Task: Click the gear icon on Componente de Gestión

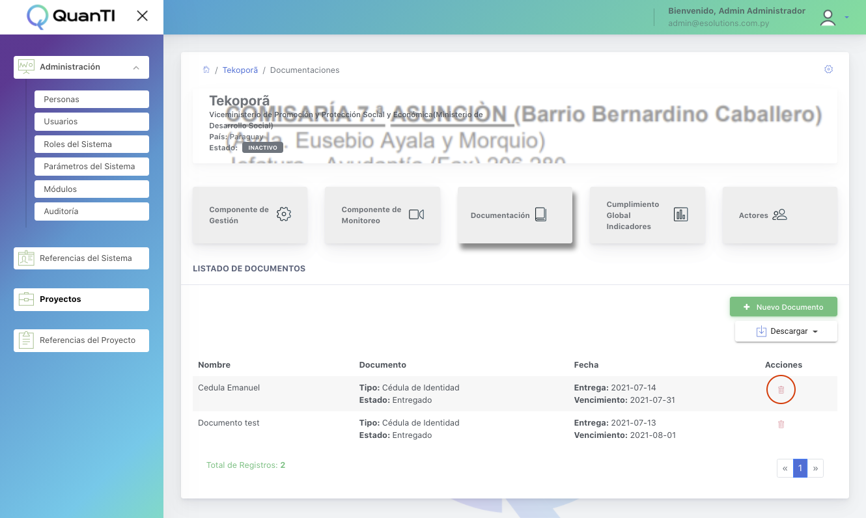Action: (284, 215)
